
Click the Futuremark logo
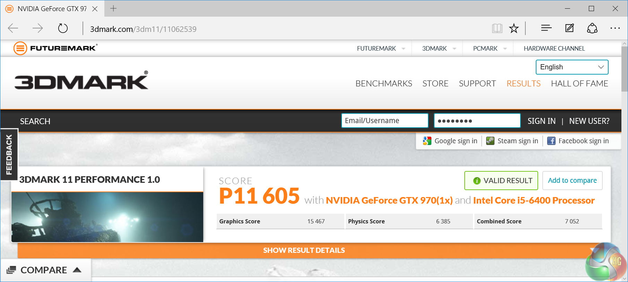pos(55,48)
